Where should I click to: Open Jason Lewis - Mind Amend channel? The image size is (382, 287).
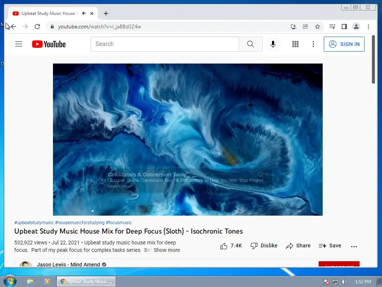[x=69, y=265]
